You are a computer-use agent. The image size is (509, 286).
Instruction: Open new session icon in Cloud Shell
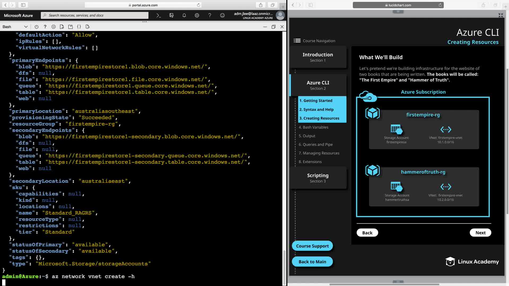(71, 27)
